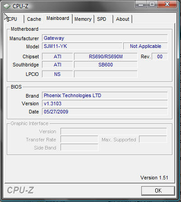The height and width of the screenshot is (202, 181).
Task: Click the CPU-Z window title text
Action: 20,6
